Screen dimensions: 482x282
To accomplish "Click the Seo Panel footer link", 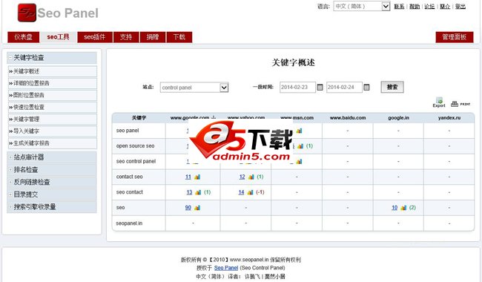I will [226, 268].
